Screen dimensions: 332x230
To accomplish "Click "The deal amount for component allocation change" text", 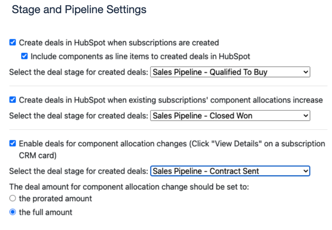I will click(129, 187).
